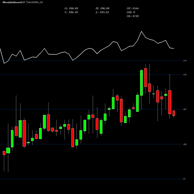This screenshot has height=194, width=194.
Task: Click the peak of the white indicator line
Action: 141,31
